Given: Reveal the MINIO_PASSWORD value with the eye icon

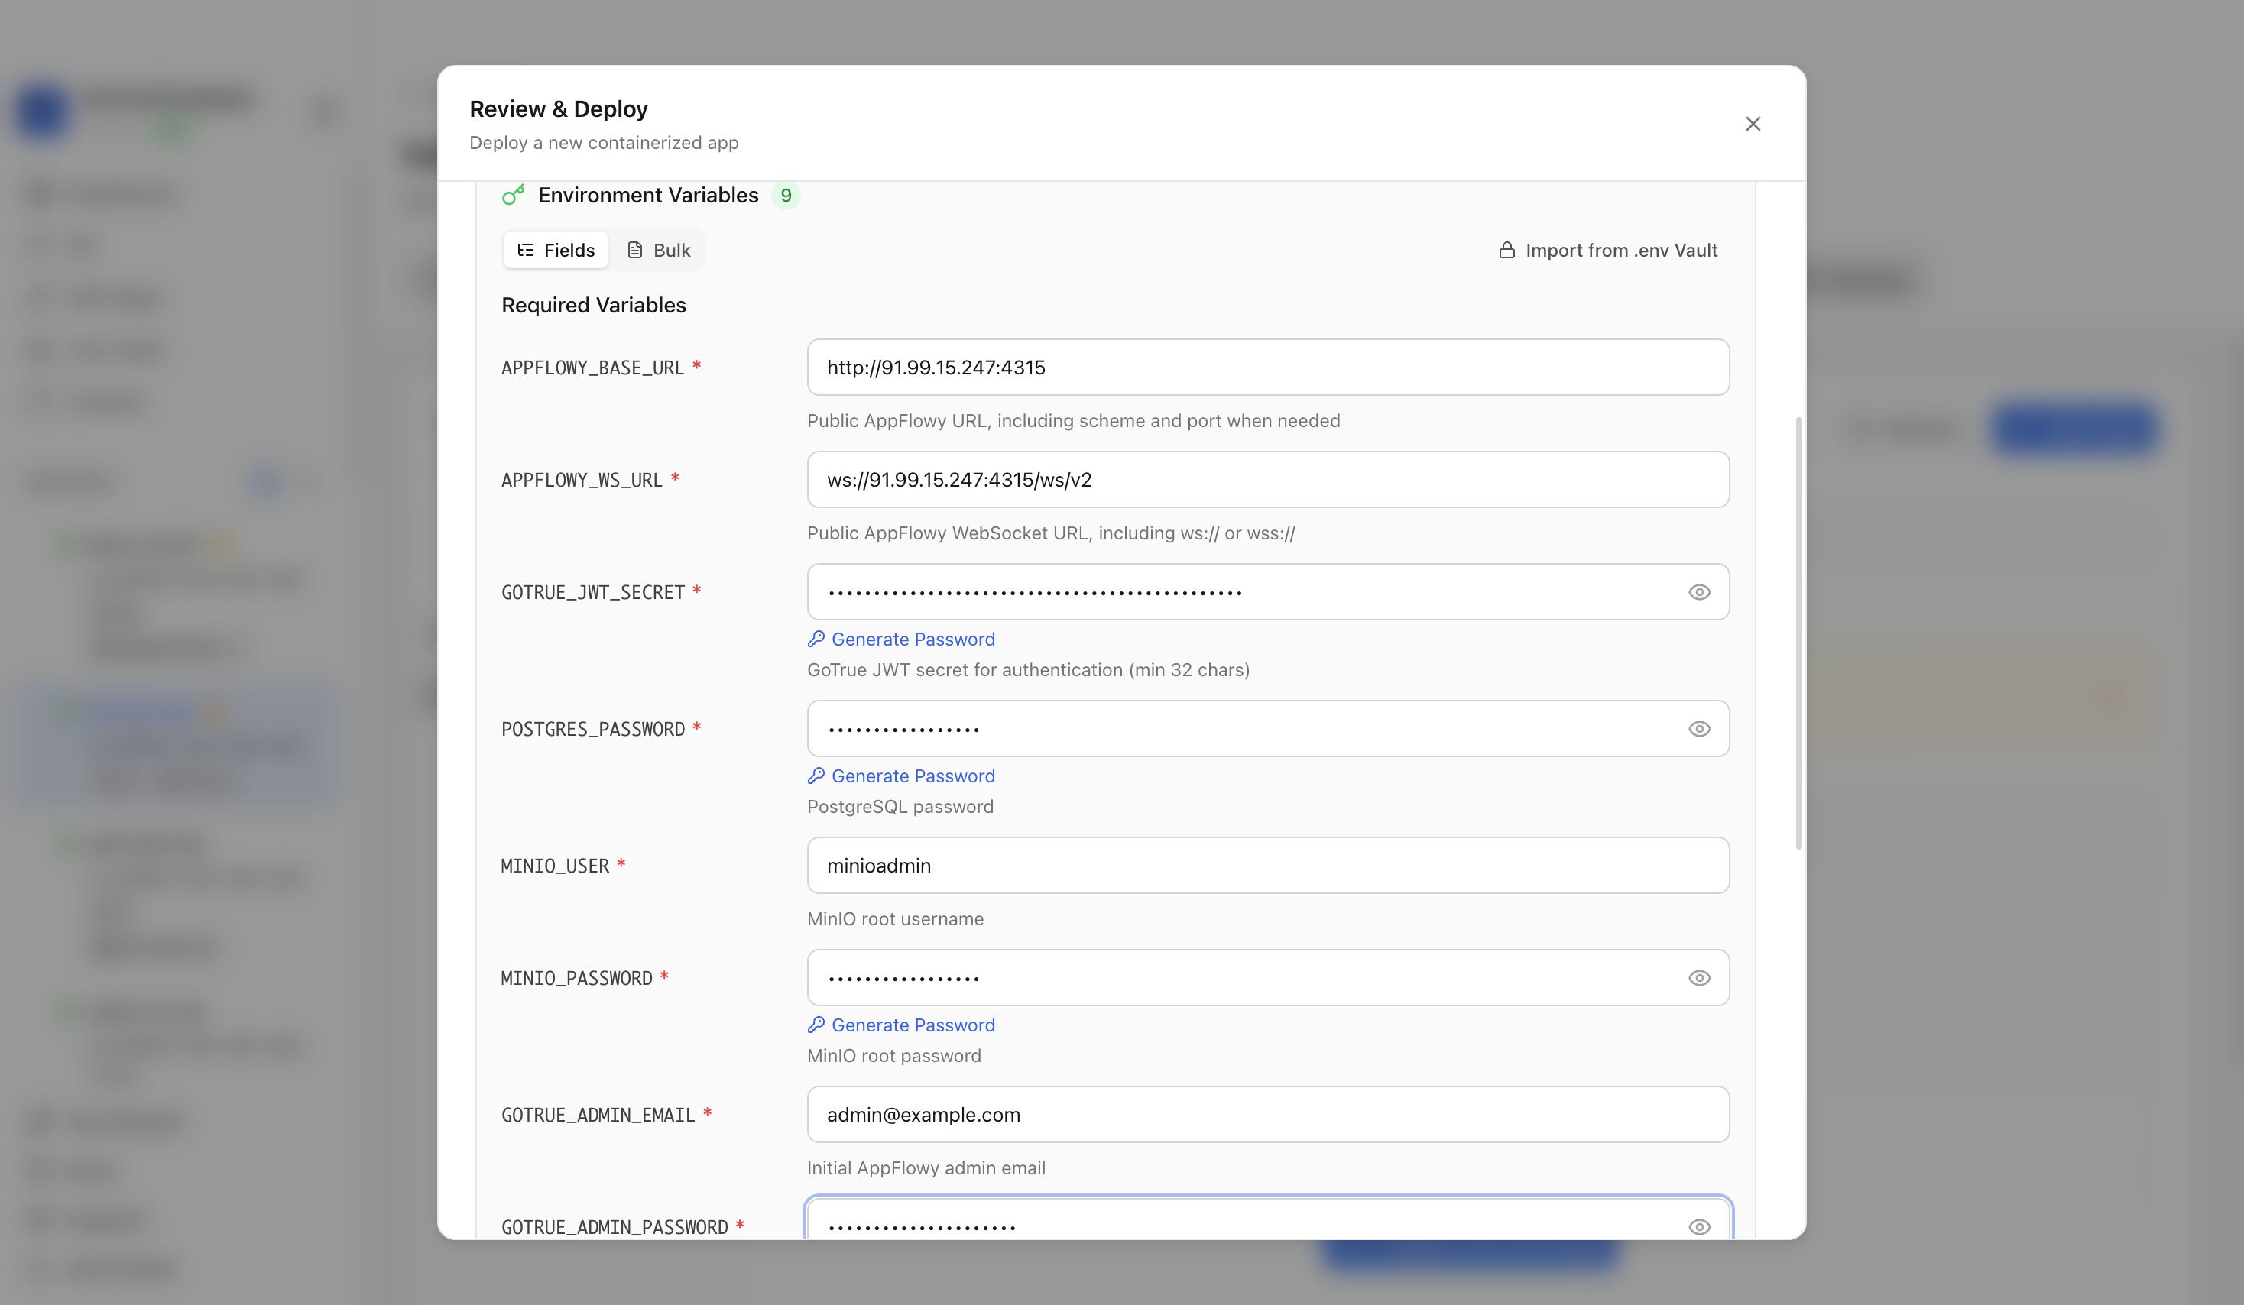Looking at the screenshot, I should (x=1699, y=977).
